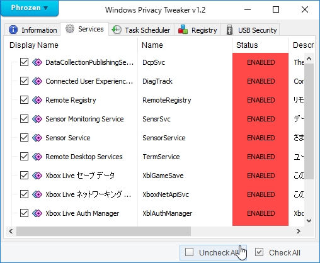
Task: Select the SensrSvc name cell
Action: 156,119
